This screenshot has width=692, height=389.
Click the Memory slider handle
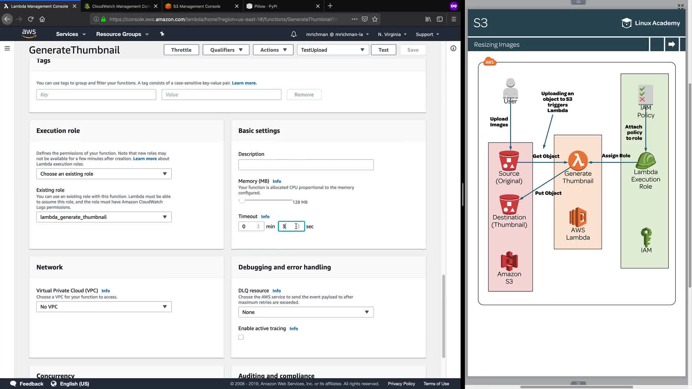coord(242,201)
